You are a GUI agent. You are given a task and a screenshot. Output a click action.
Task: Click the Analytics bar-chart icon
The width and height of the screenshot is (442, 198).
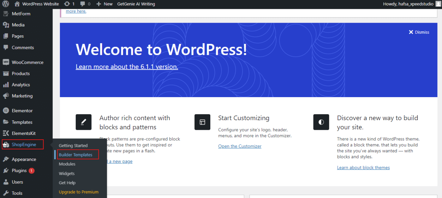6,84
